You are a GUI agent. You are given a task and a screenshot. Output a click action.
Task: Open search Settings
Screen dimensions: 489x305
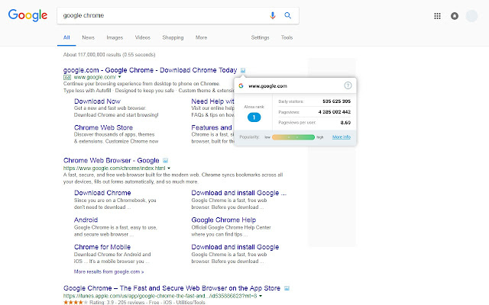pos(260,37)
